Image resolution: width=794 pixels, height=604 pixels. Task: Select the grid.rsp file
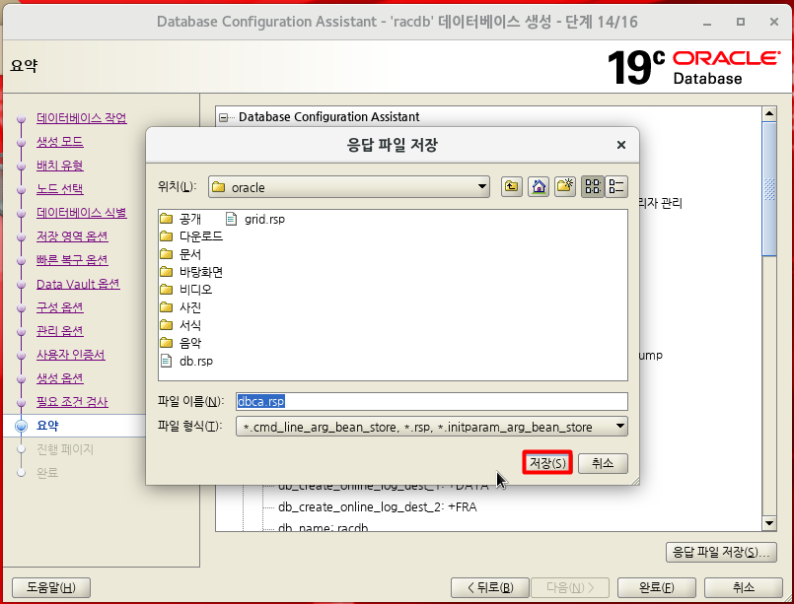[x=255, y=219]
